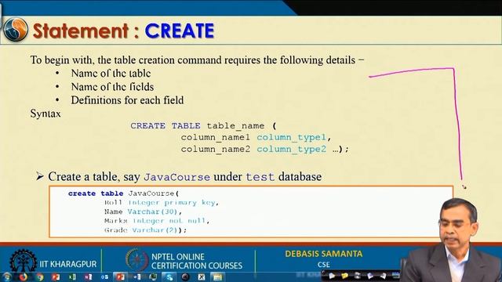Click the yellow icon in the floating toolbar
The image size is (502, 282).
(x=345, y=276)
